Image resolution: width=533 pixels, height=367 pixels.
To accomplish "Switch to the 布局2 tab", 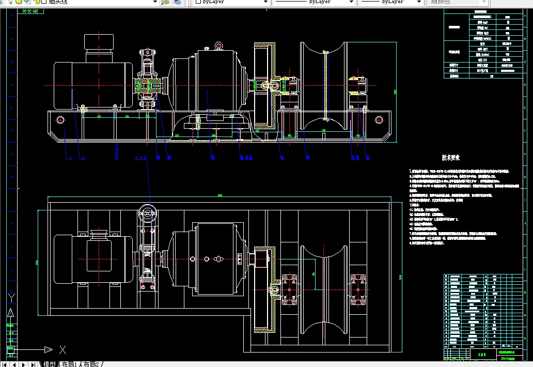I will tap(91, 364).
